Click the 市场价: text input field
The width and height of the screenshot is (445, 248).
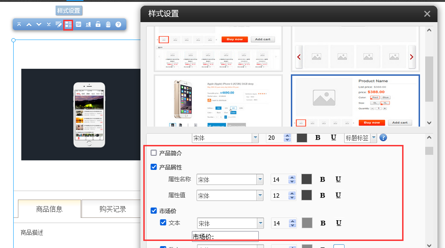(x=225, y=236)
